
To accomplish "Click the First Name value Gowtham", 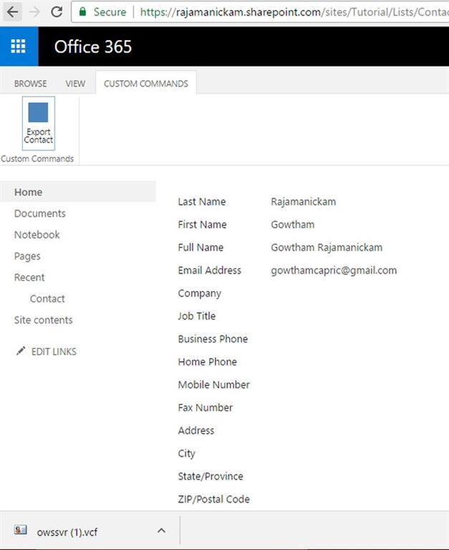I will coord(293,224).
